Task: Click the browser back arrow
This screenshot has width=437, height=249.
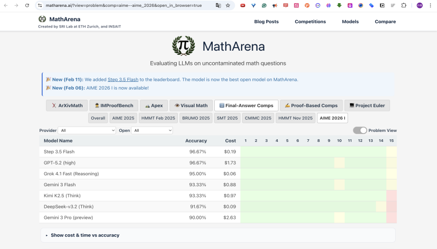Action: tap(5, 5)
